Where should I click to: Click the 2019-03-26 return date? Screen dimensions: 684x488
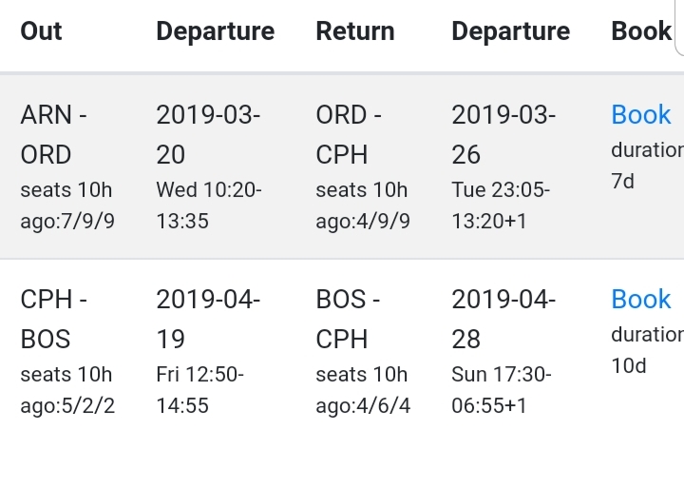503,134
